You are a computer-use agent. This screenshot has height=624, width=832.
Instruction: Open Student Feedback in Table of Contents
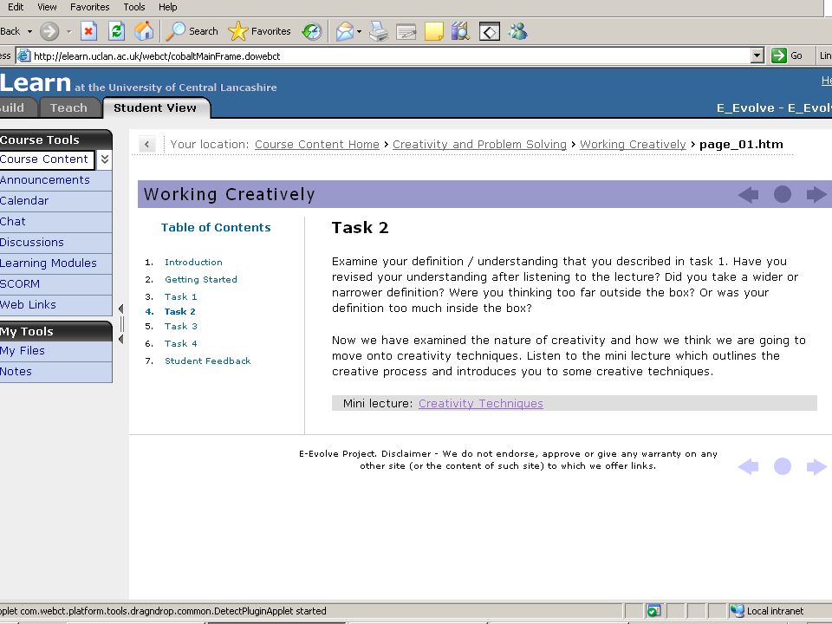pos(207,361)
